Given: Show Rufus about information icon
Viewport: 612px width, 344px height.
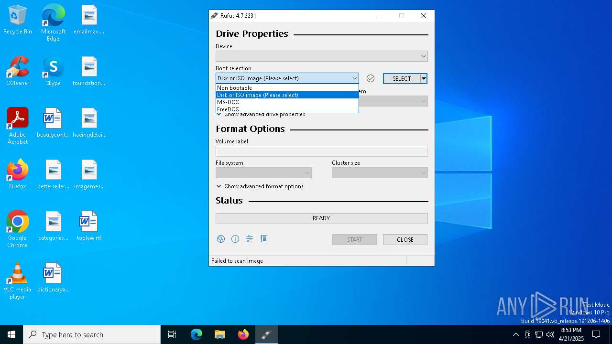Looking at the screenshot, I should (235, 239).
